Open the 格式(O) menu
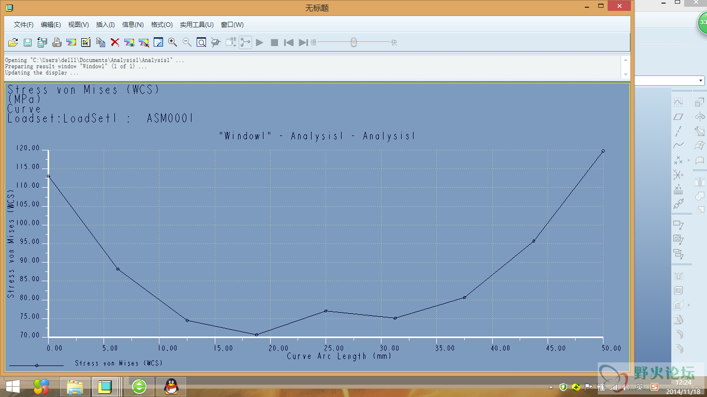Screen dimensions: 707x397 pos(162,24)
